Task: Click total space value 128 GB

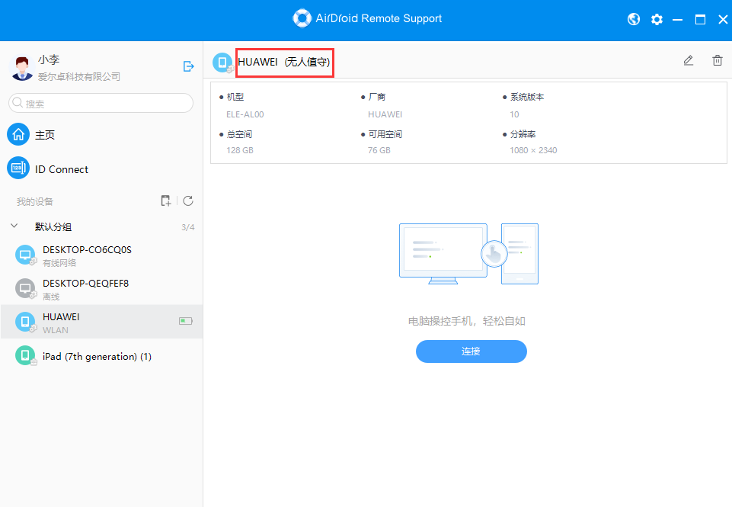Action: coord(240,150)
